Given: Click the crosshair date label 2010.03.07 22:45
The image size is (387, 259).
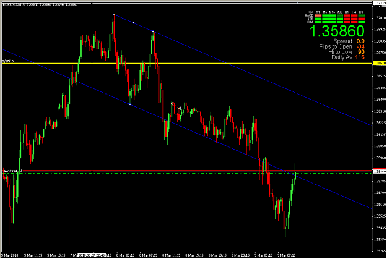Looking at the screenshot, I should point(92,255).
